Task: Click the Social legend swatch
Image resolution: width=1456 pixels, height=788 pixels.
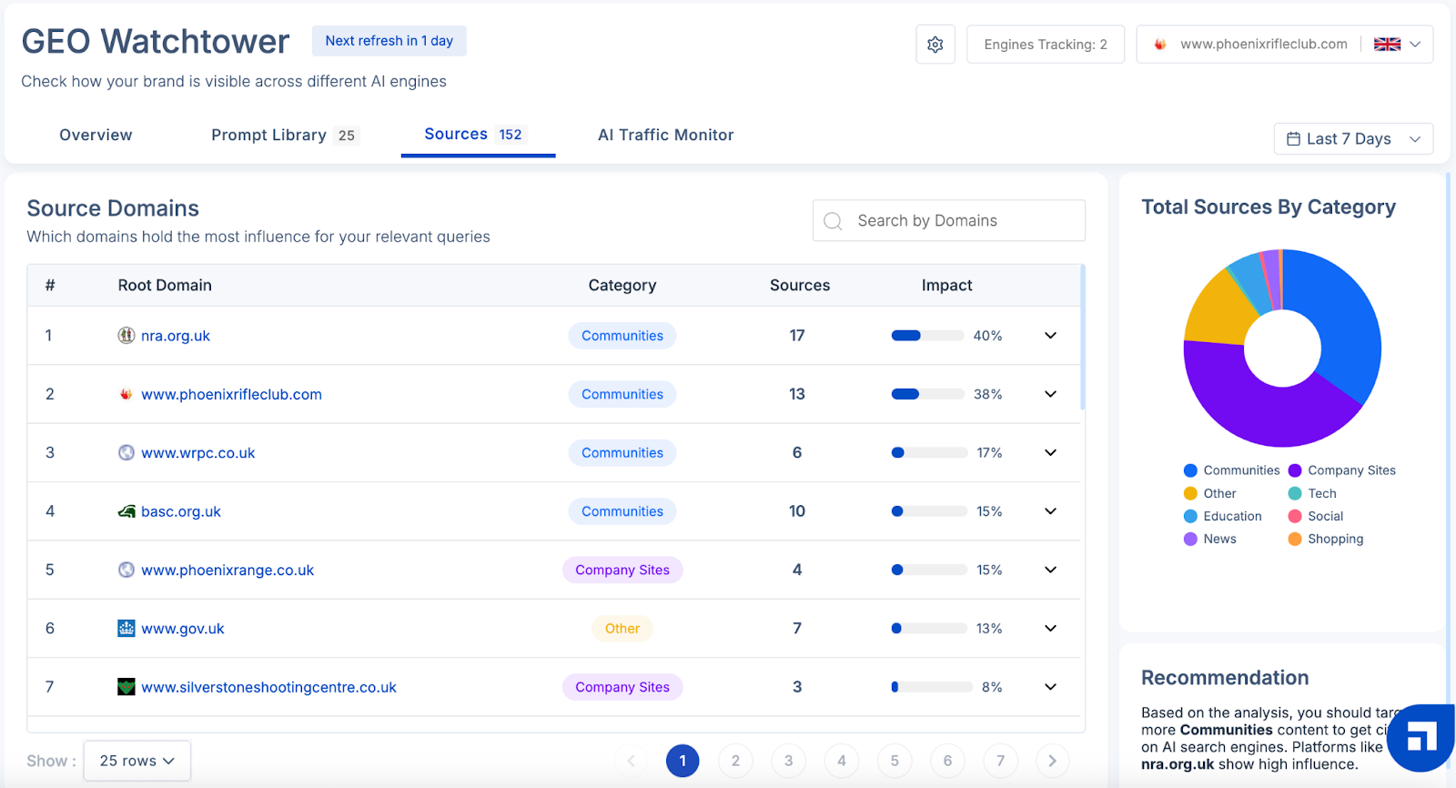Action: tap(1295, 516)
